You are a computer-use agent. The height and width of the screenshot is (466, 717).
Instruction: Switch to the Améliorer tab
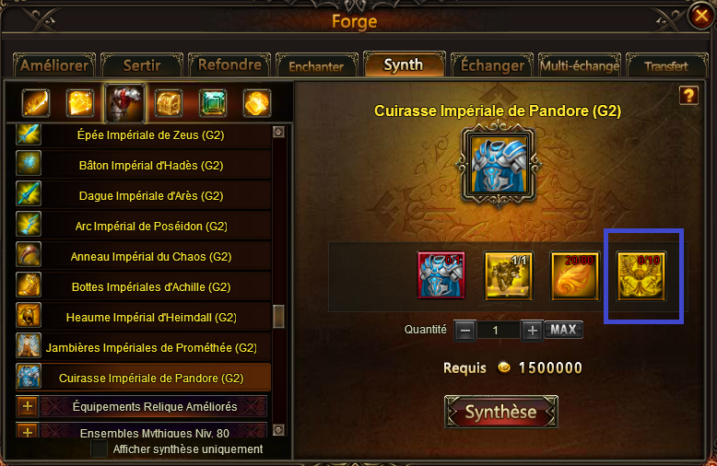(54, 65)
